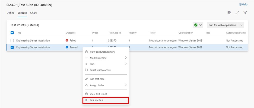Click Muthukumar Arumugam in the Windows Server 2019 row
254x108 pixels.
click(x=163, y=41)
